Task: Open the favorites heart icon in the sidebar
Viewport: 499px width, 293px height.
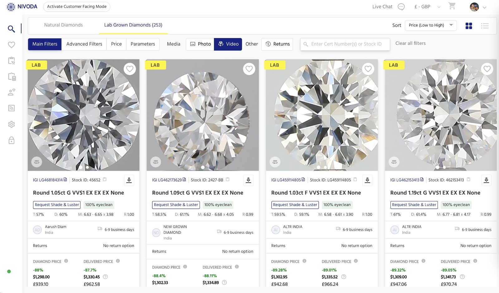Action: pyautogui.click(x=11, y=45)
